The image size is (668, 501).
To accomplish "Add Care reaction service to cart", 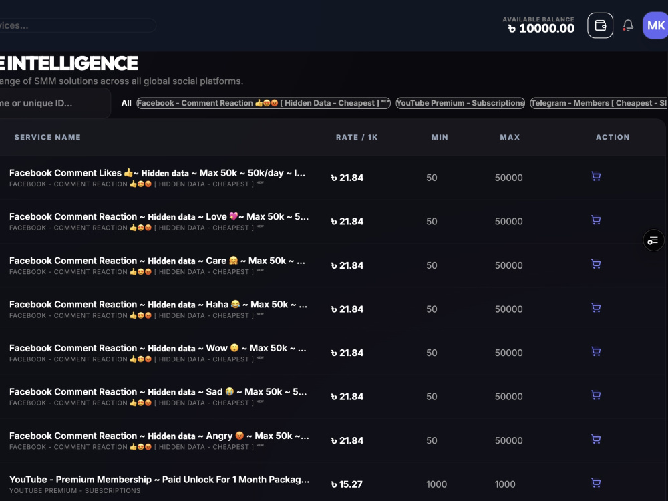I will [596, 264].
